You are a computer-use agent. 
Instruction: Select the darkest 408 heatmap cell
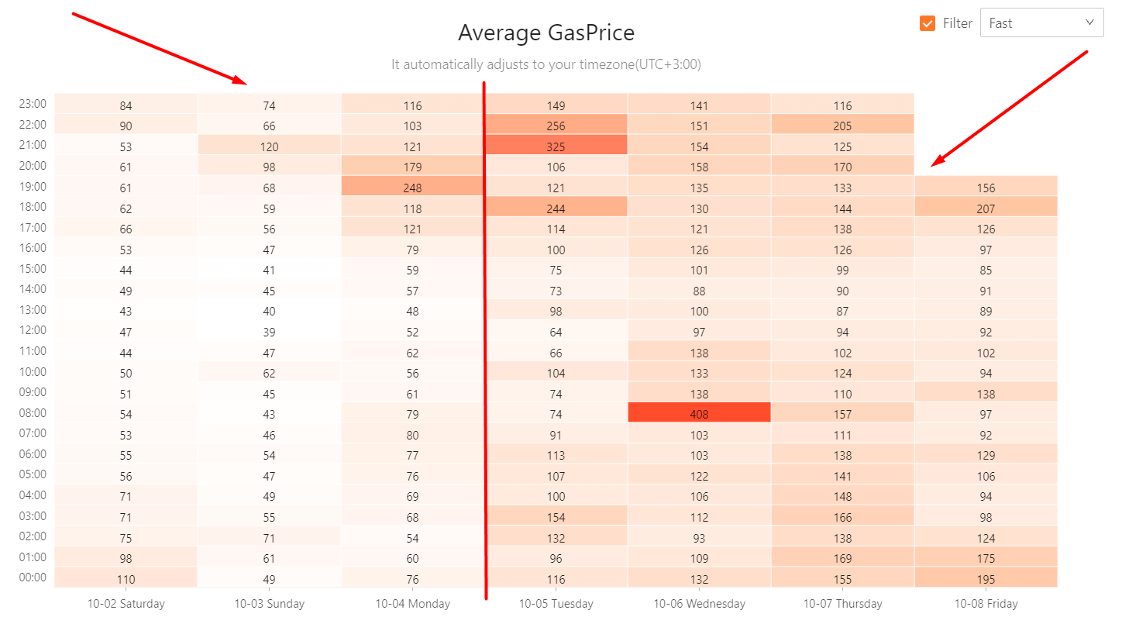click(x=699, y=414)
